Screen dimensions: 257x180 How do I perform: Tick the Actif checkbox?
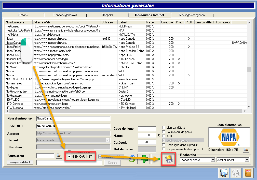click(x=164, y=136)
